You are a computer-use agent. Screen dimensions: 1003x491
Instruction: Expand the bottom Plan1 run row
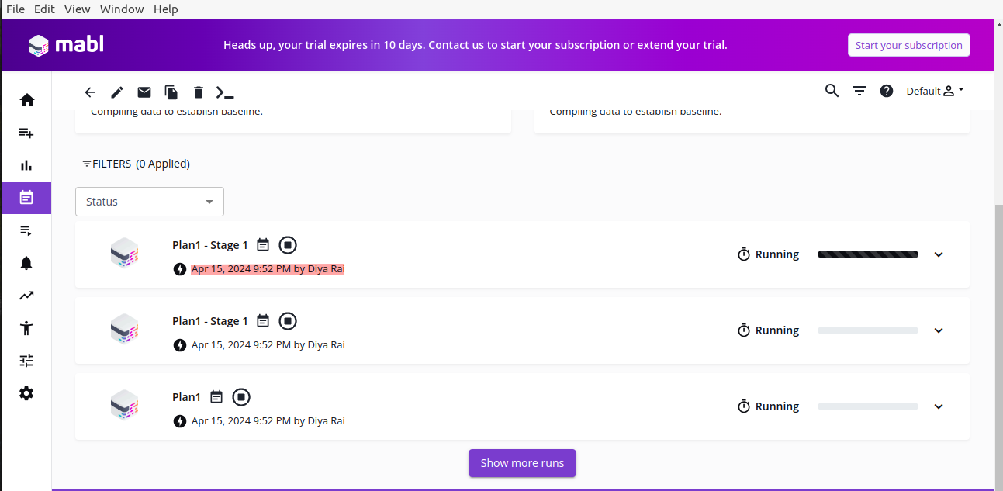point(939,406)
